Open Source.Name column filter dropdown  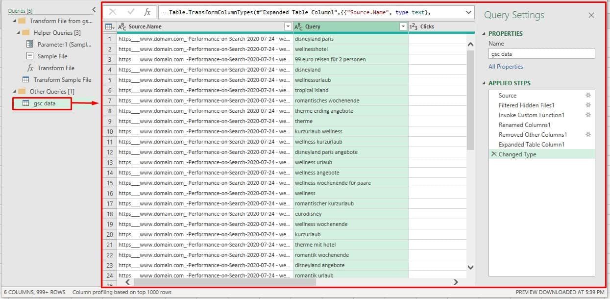[288, 26]
